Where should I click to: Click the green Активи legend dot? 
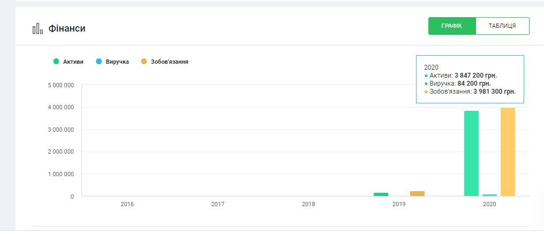pos(56,62)
